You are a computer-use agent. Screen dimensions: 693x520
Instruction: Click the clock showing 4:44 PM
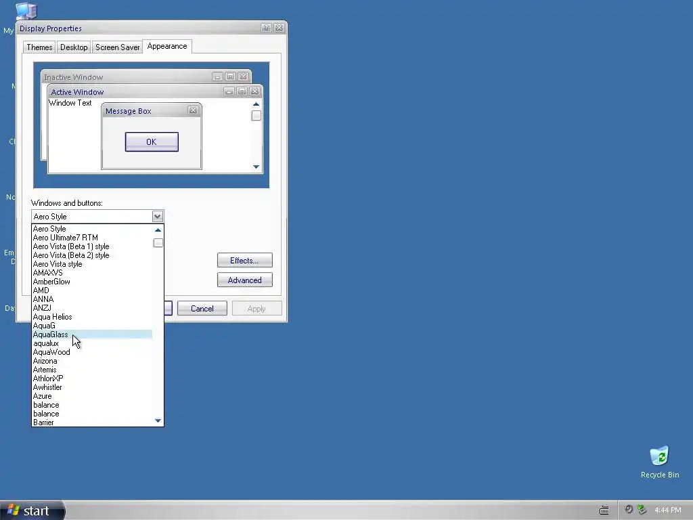[668, 511]
